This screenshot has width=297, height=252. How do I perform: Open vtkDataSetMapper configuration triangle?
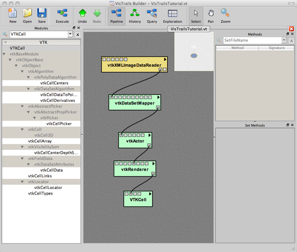point(158,97)
